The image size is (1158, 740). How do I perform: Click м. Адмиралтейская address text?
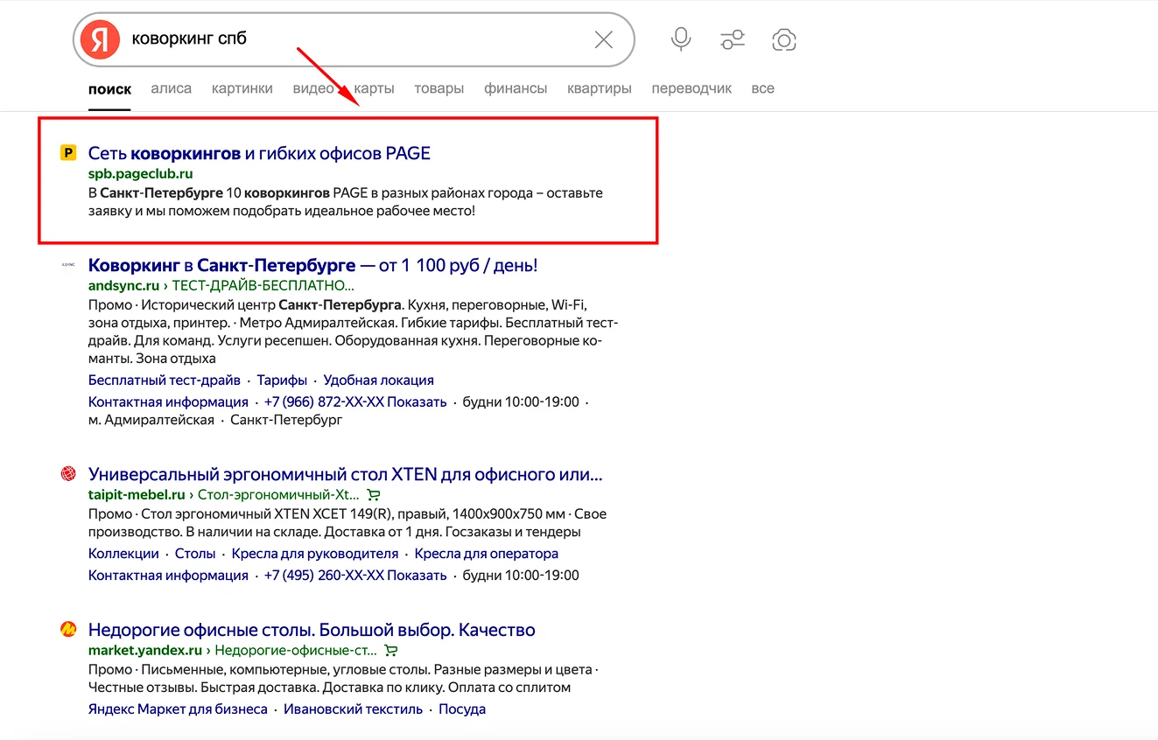151,420
